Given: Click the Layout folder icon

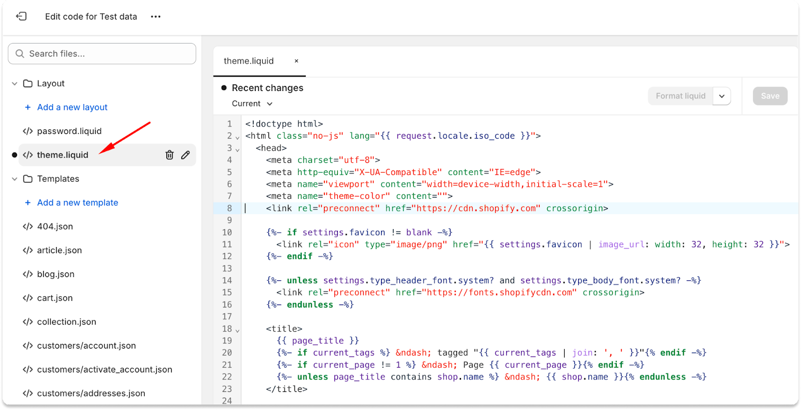Looking at the screenshot, I should 28,83.
